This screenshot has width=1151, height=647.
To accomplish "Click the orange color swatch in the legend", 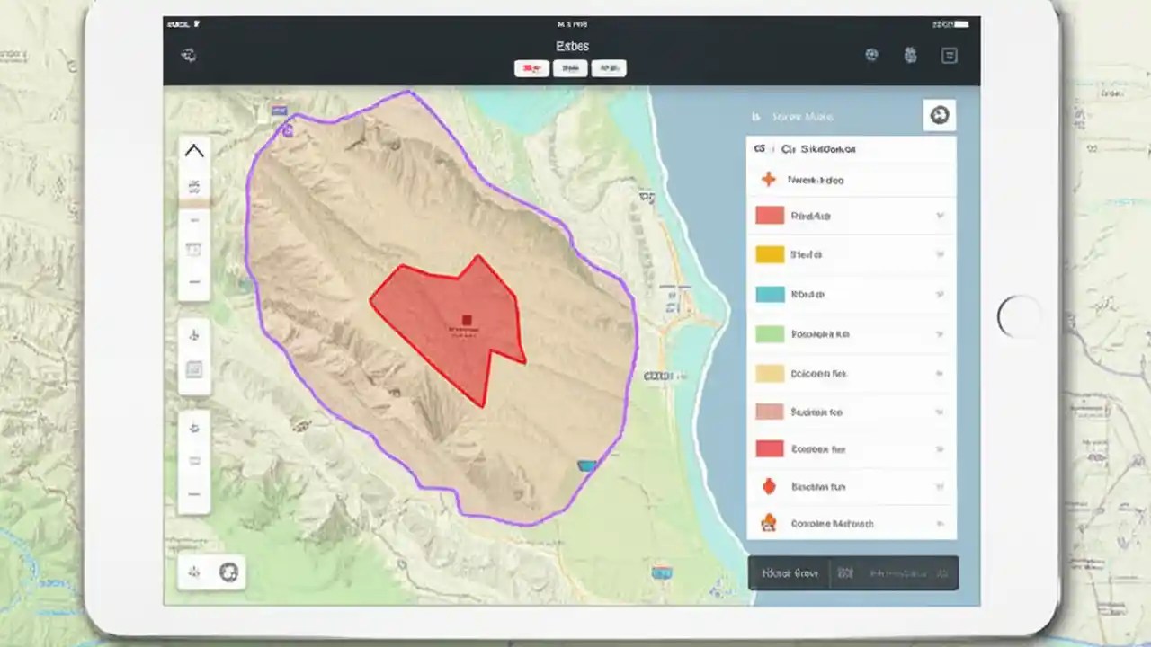I will (769, 373).
